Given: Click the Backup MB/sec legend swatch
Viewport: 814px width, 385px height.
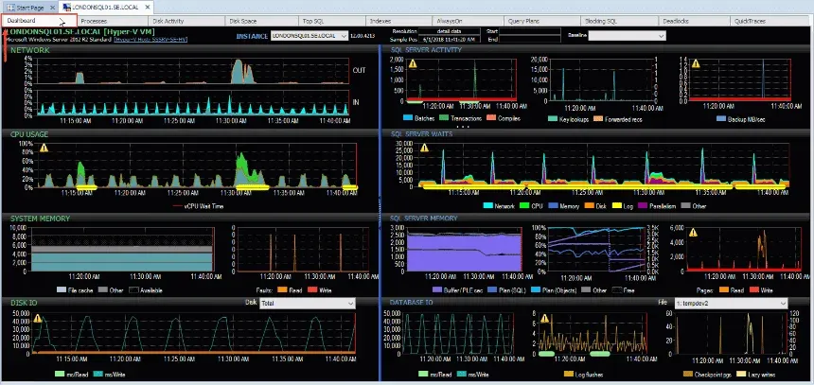Looking at the screenshot, I should coord(720,119).
